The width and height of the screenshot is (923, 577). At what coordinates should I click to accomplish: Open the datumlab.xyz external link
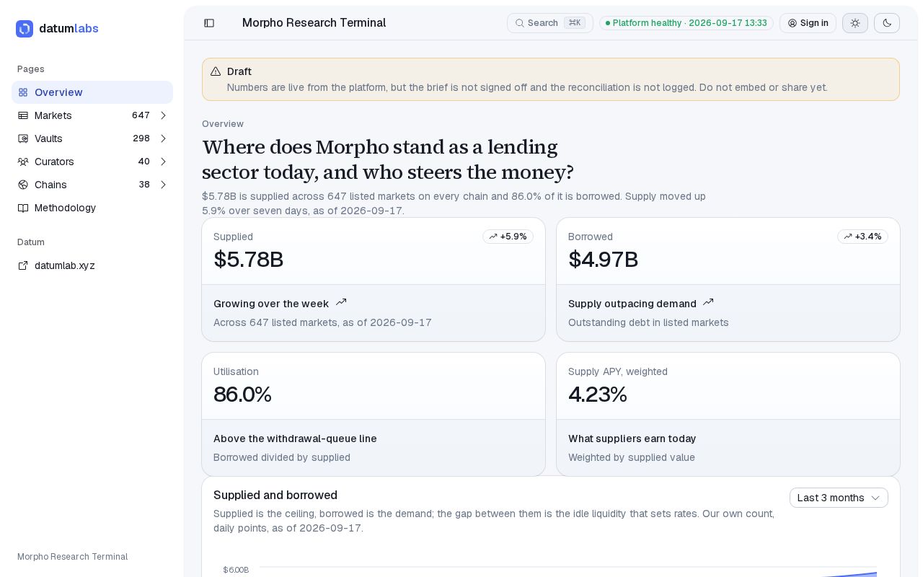[x=92, y=265]
